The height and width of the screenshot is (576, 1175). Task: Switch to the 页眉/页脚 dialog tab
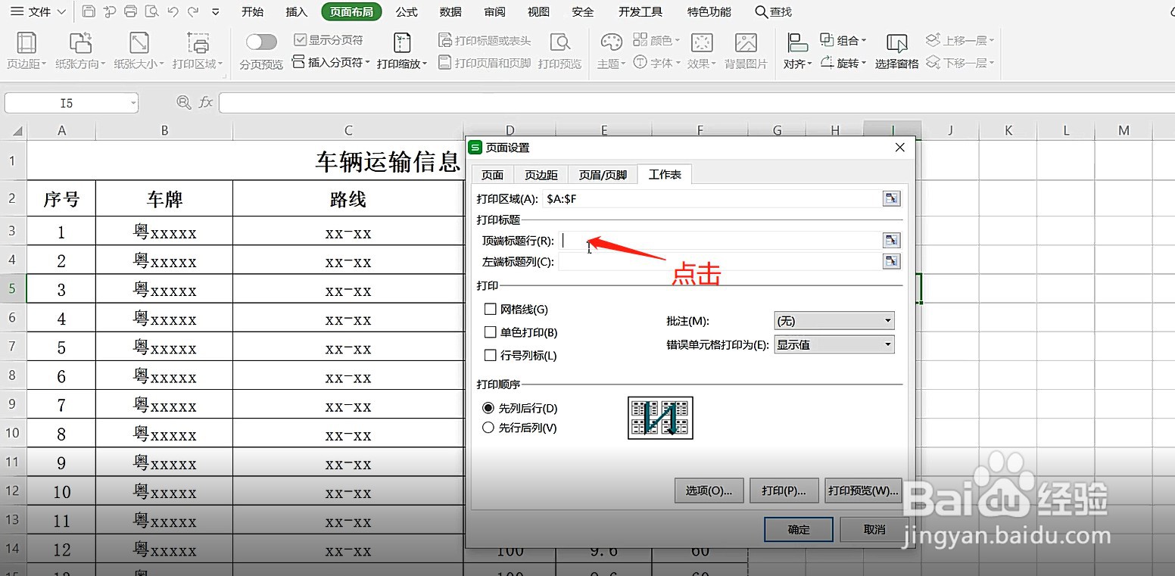click(603, 175)
